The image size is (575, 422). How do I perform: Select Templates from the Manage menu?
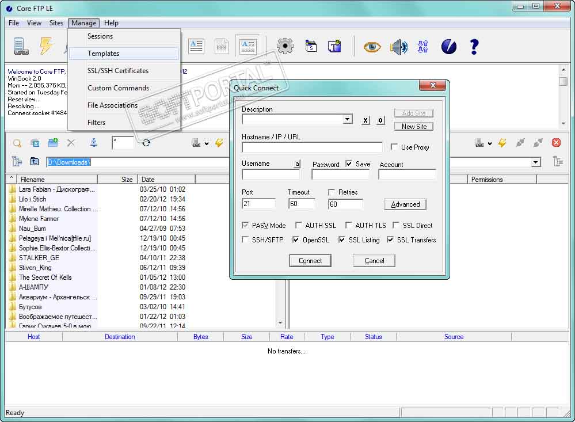124,53
